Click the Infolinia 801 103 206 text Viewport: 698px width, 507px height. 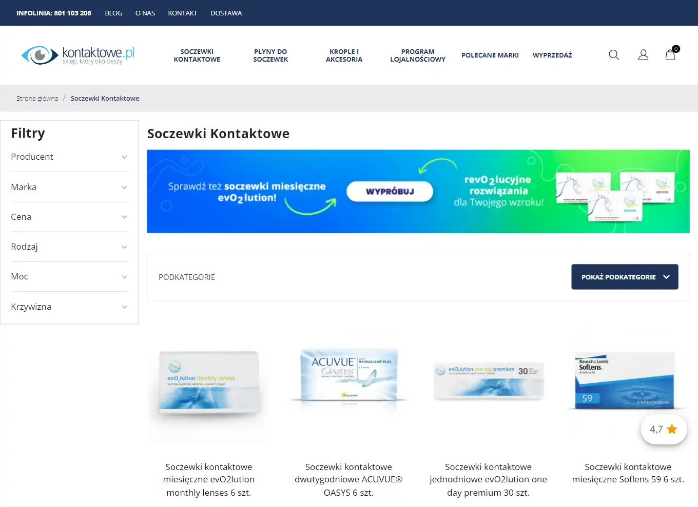click(54, 13)
